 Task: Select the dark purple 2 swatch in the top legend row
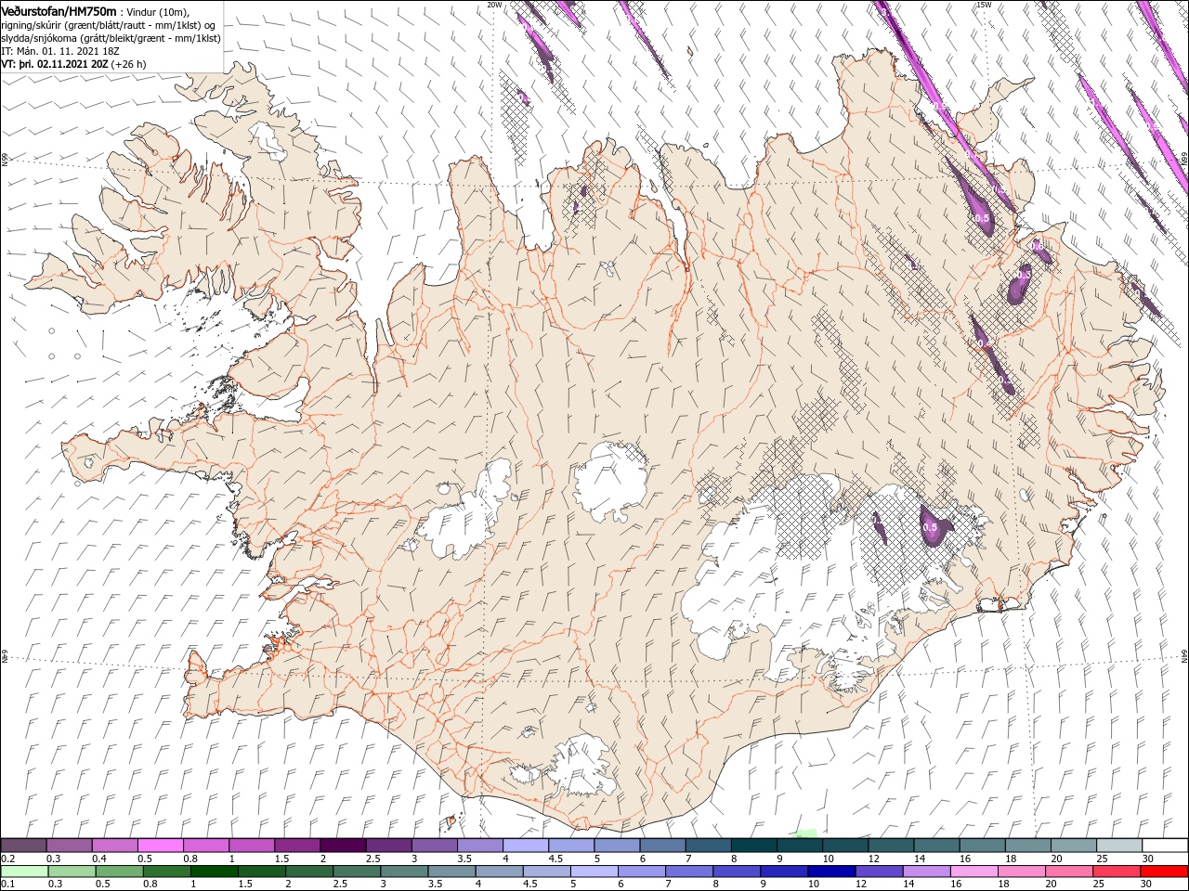[343, 846]
